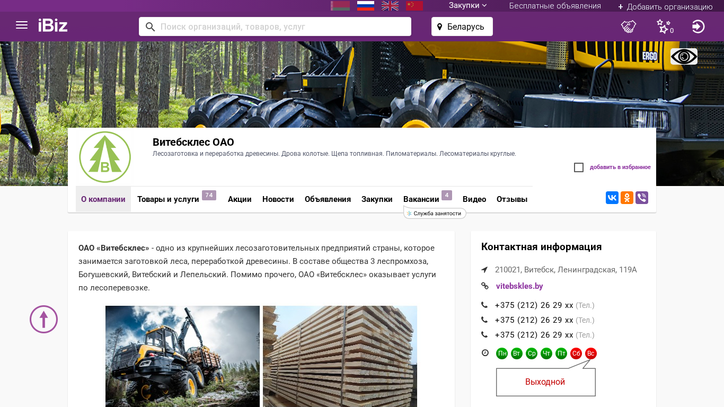This screenshot has width=724, height=407.
Task: Open the 'О компании' tab
Action: tap(103, 199)
